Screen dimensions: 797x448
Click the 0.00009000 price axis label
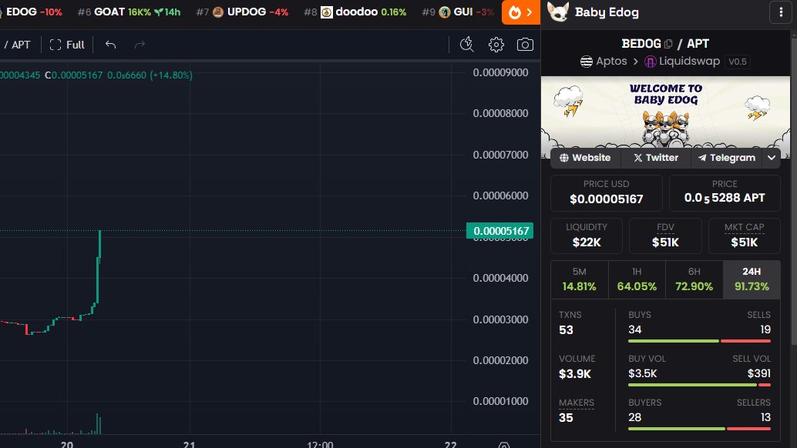501,72
